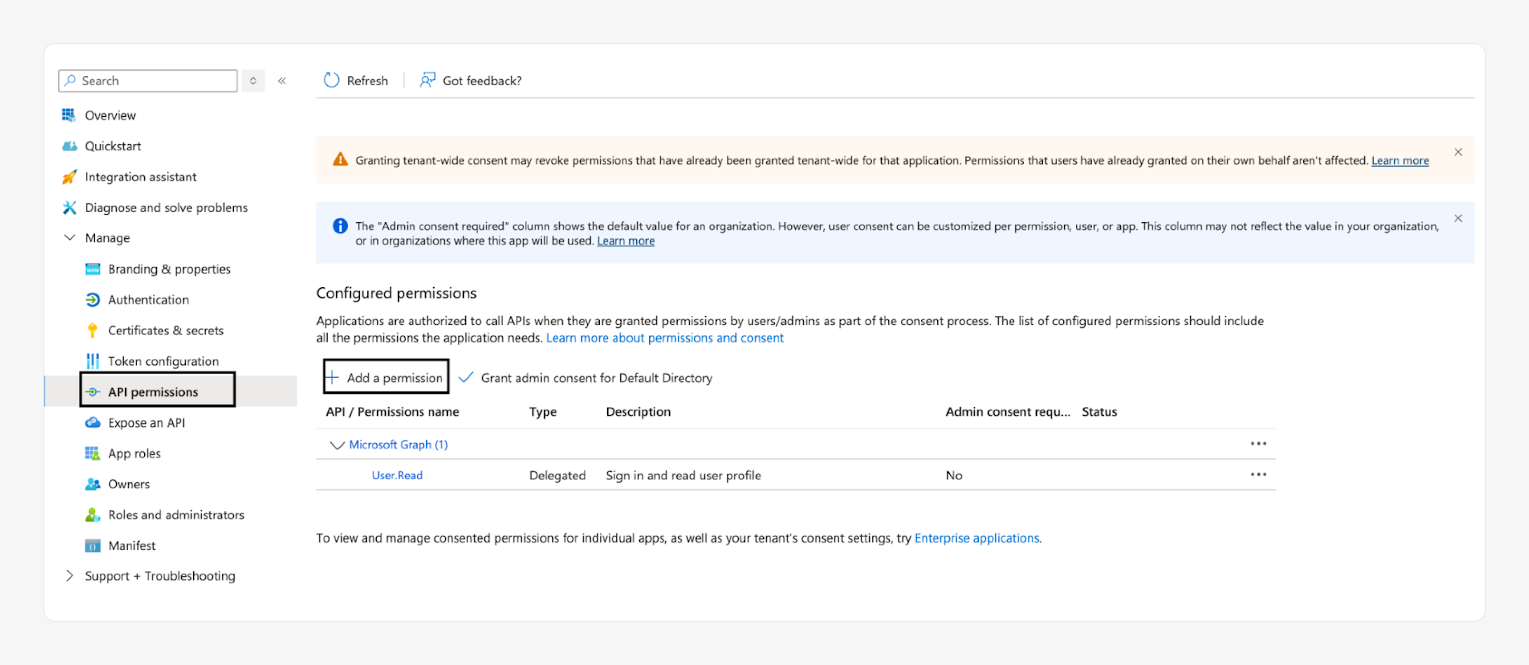Collapse the Microsoft Graph permissions group

click(337, 445)
